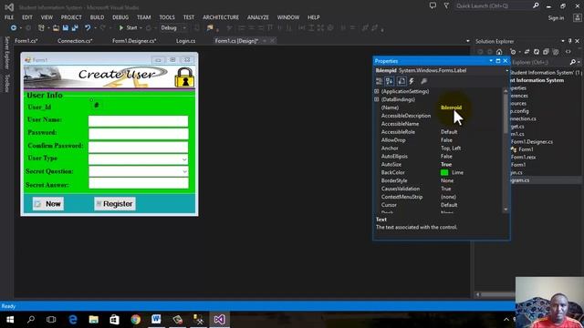Click the Properties grid vertical scrollbar
The width and height of the screenshot is (584, 328).
tap(506, 149)
